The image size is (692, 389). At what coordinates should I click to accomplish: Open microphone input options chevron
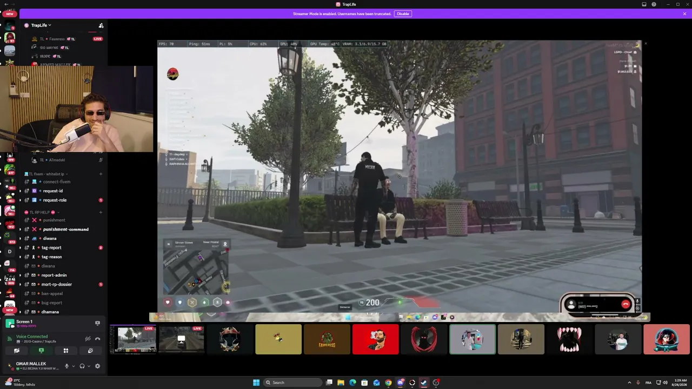pyautogui.click(x=74, y=366)
